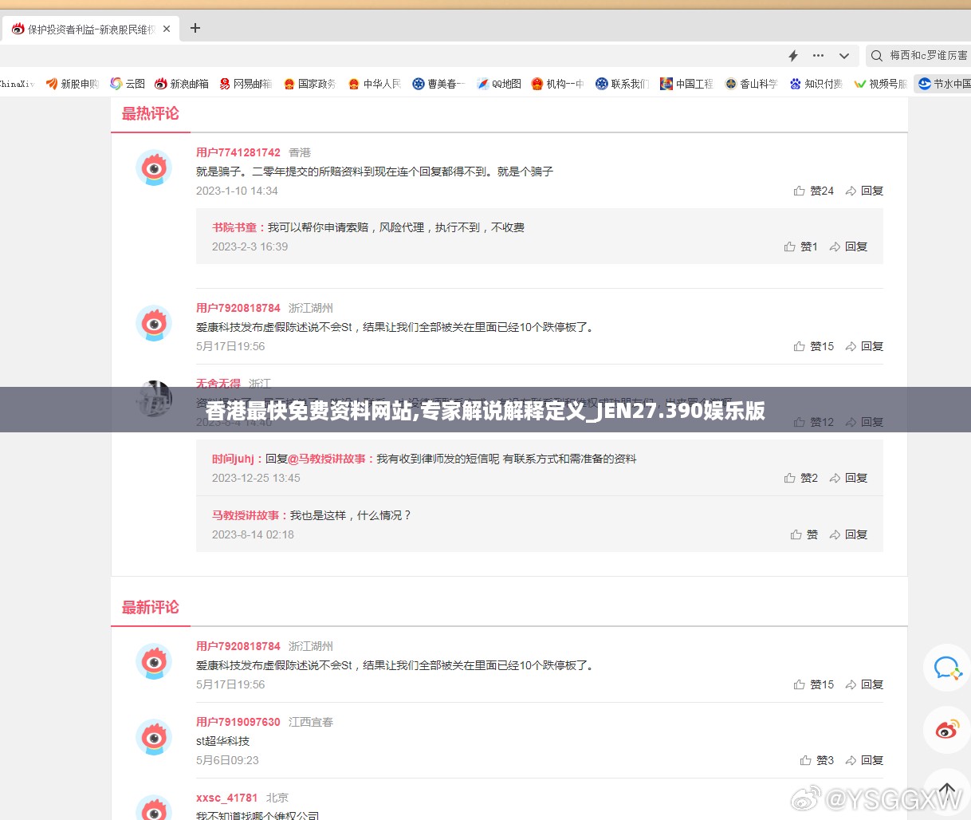Viewport: 971px width, 820px height.
Task: Open a new browser tab
Action: [195, 29]
